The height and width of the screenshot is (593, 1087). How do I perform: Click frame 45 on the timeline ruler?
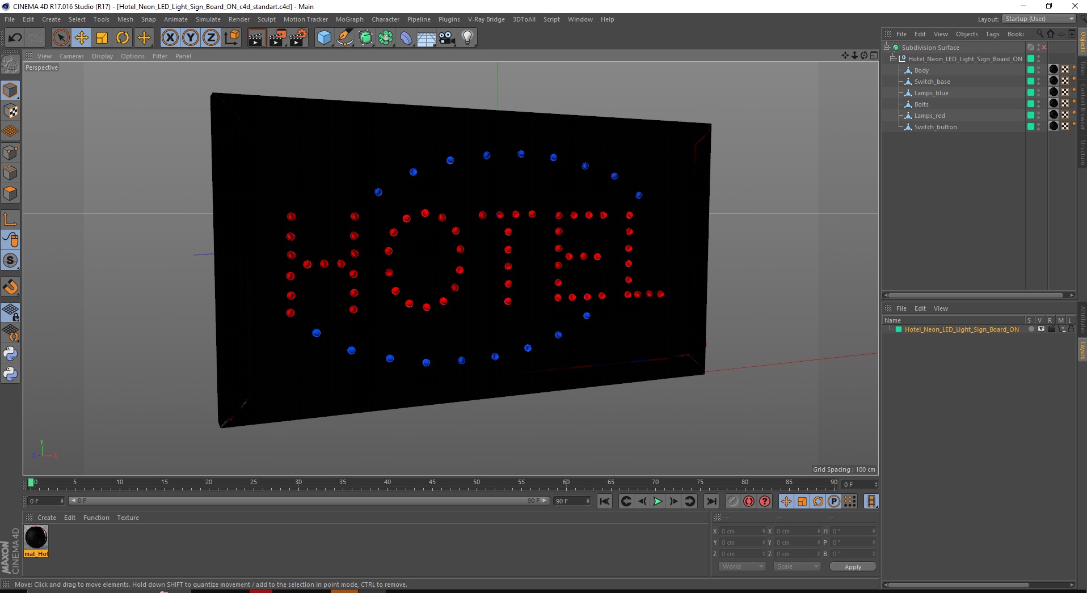pos(432,483)
